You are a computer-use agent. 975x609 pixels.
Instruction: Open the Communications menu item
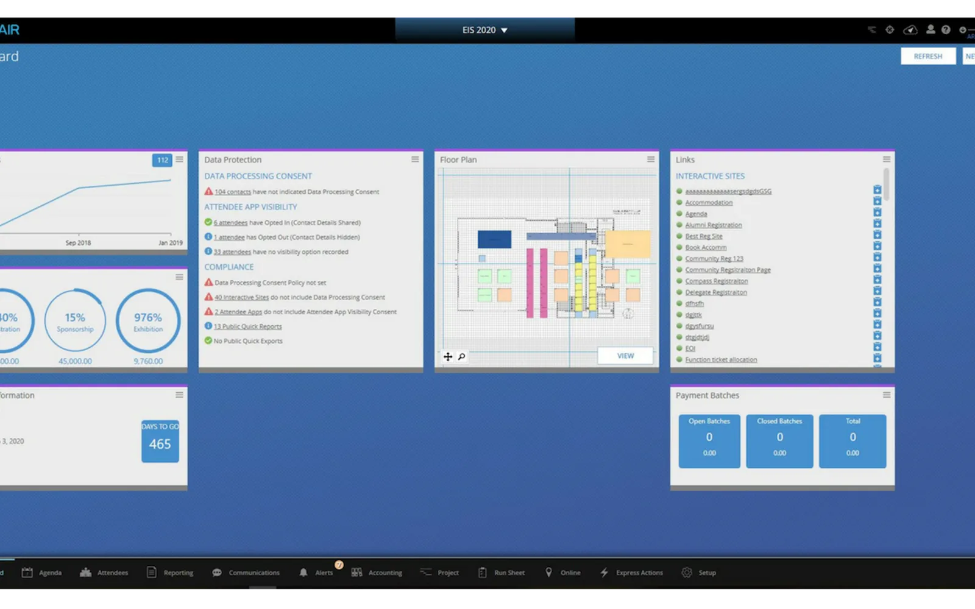pos(246,572)
